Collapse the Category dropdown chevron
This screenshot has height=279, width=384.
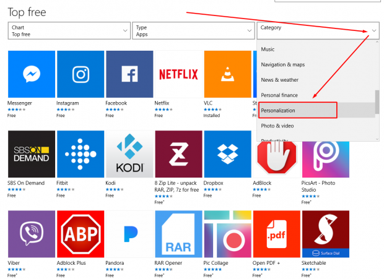(374, 31)
